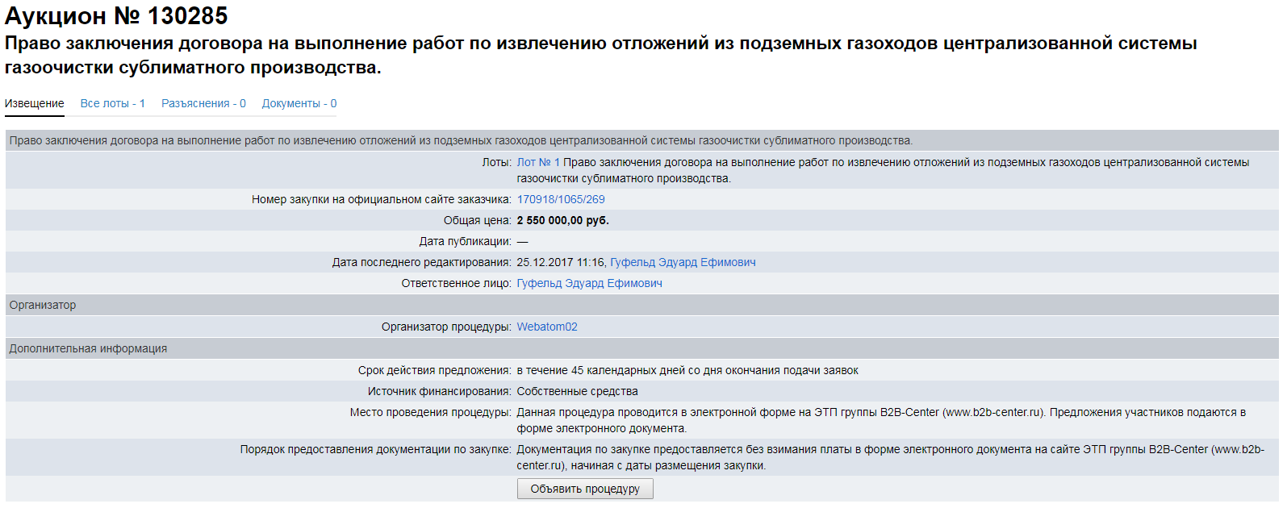Open the Все лоты - 1 tab

point(112,103)
